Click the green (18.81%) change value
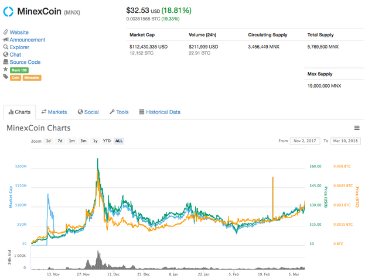 (x=176, y=11)
